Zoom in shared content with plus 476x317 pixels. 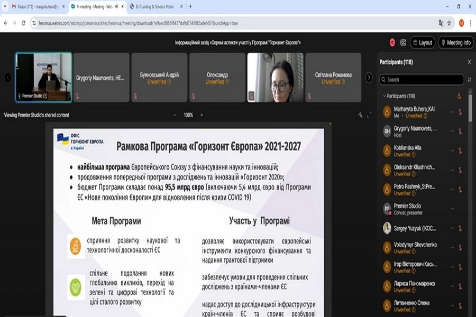pyautogui.click(x=202, y=115)
